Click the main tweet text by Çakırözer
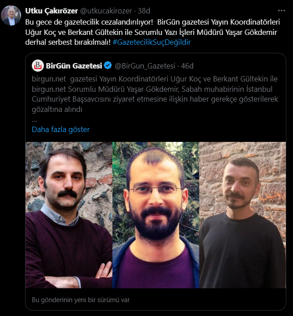This screenshot has height=316, width=293. pos(153,32)
